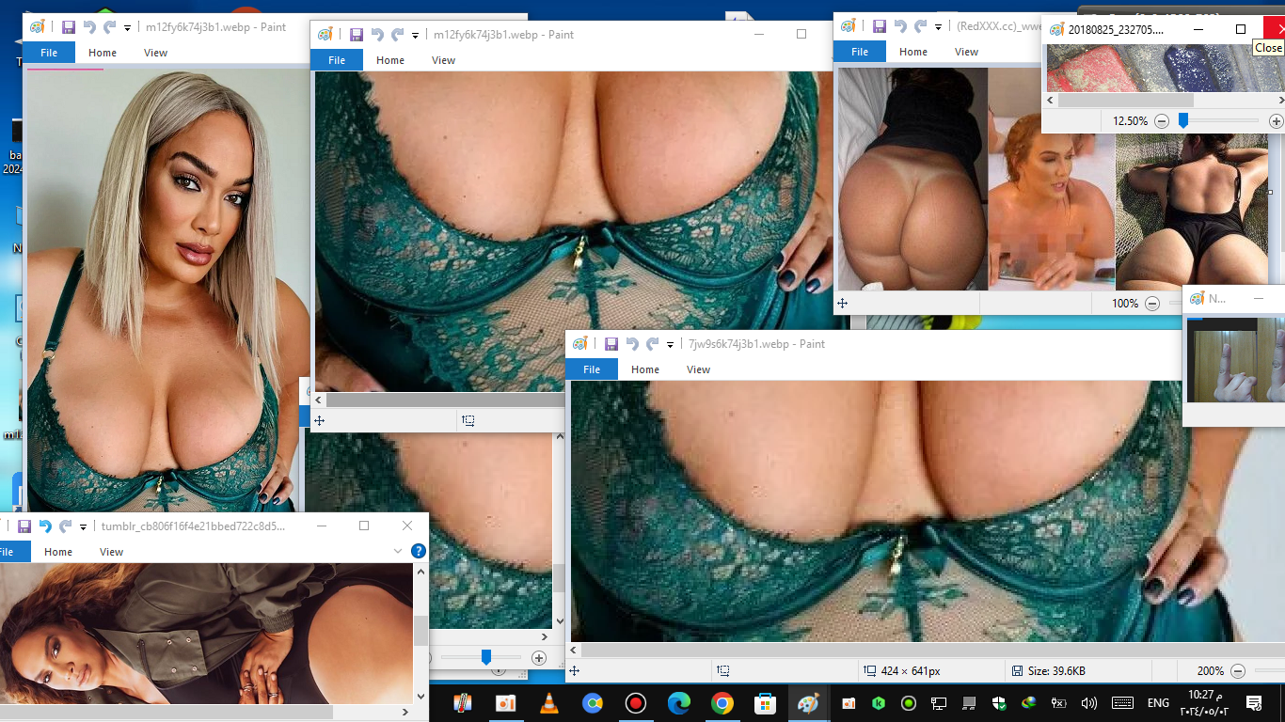Click the ENG language indicator on the taskbar
The height and width of the screenshot is (722, 1285).
click(x=1157, y=702)
